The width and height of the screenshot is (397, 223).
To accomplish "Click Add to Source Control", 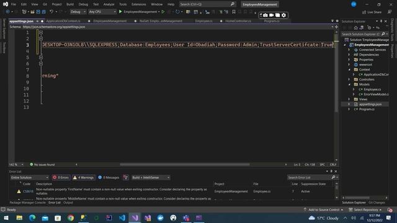I will pos(323,209).
